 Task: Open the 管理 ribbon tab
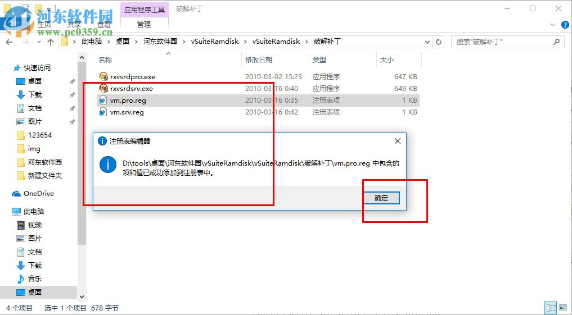144,24
